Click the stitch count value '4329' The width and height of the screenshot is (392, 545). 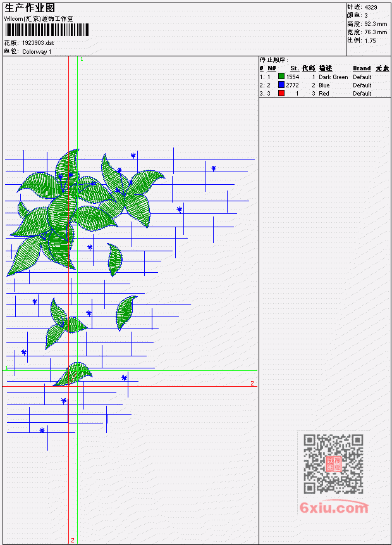click(x=371, y=7)
